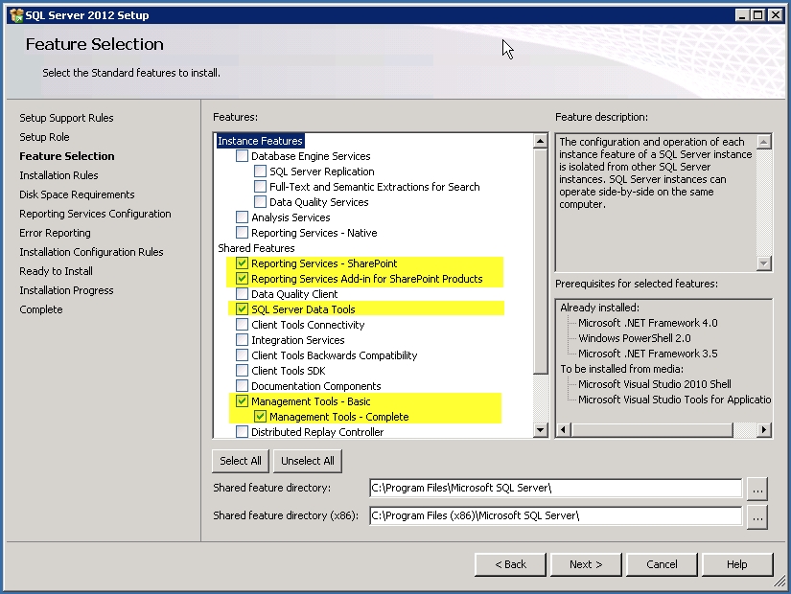This screenshot has width=791, height=594.
Task: Click the Help button
Action: point(737,564)
